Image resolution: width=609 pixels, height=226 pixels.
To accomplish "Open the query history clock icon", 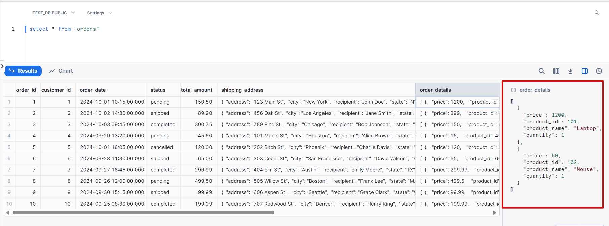I will coord(599,71).
